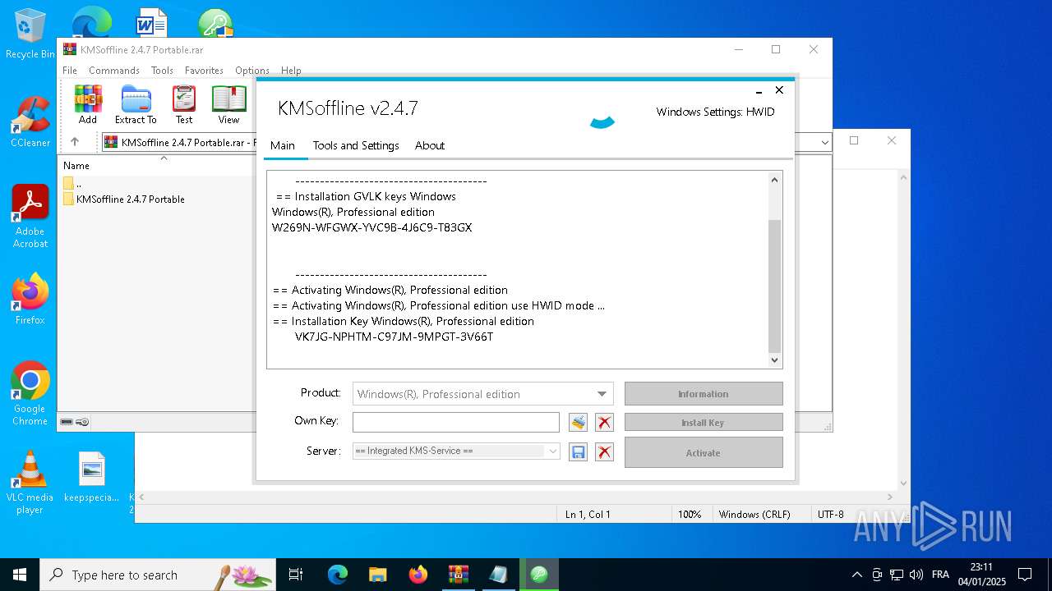Click the network icon in system tray
This screenshot has height=591, width=1052.
897,575
